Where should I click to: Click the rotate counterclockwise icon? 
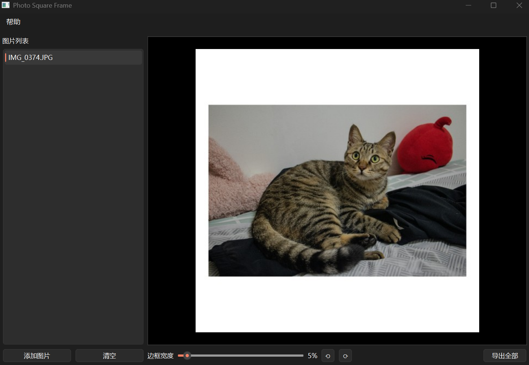[328, 356]
